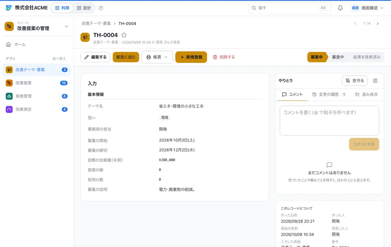391x247 pixels.
Task: Click 審査に進む button
Action: [x=126, y=57]
